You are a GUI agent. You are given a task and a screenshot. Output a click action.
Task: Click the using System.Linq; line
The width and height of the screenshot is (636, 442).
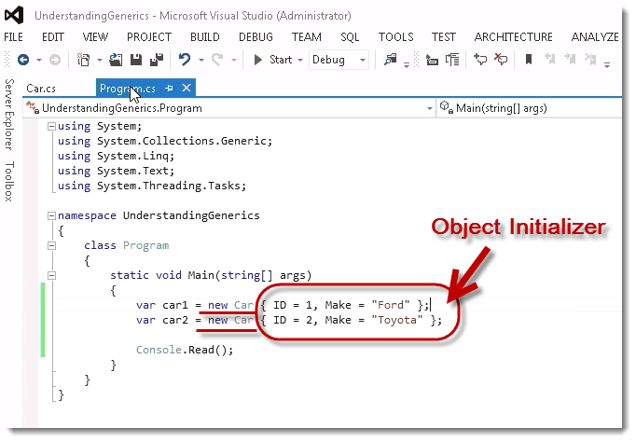pos(116,156)
